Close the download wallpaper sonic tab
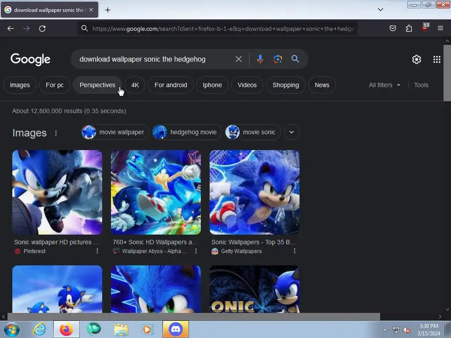451x338 pixels. (91, 10)
